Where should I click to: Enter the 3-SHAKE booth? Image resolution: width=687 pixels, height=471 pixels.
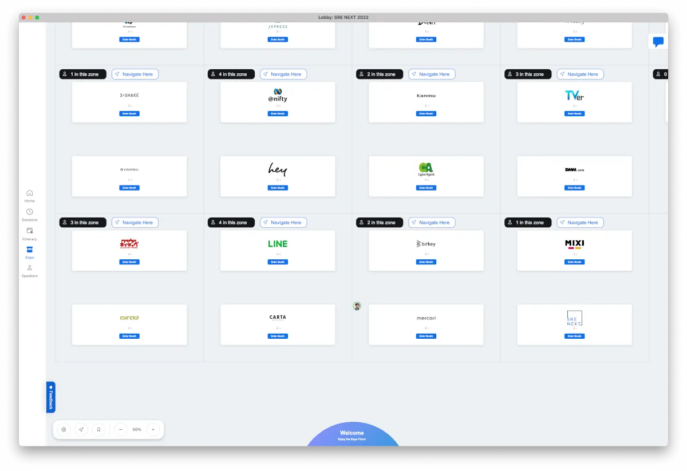129,113
